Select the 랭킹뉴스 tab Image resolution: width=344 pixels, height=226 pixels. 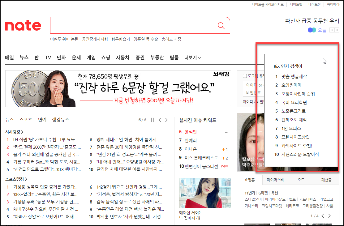point(61,120)
